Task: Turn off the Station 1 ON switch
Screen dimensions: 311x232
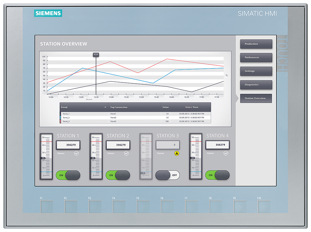Action: pos(67,175)
